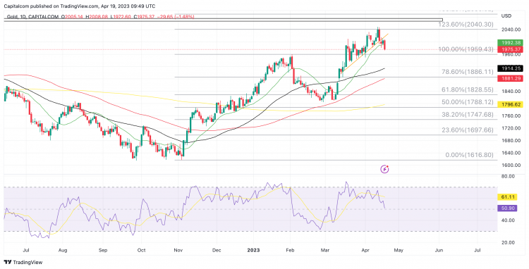
Task: Select the May label on time axis
Action: coord(399,250)
